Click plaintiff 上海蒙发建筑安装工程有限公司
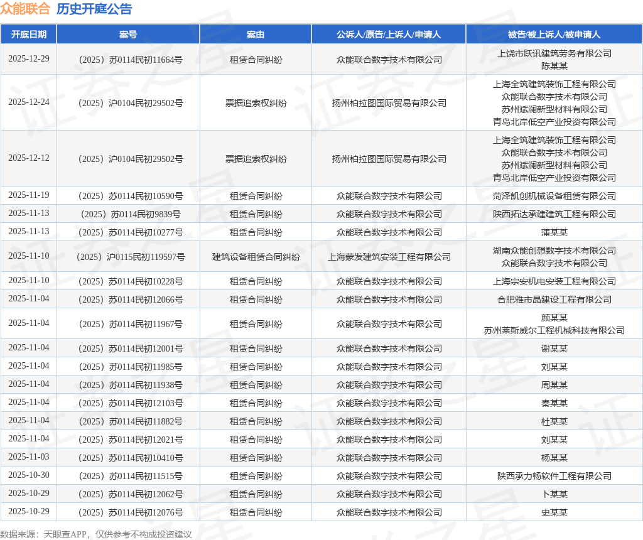Screen dimensions: 643x540 [389, 257]
